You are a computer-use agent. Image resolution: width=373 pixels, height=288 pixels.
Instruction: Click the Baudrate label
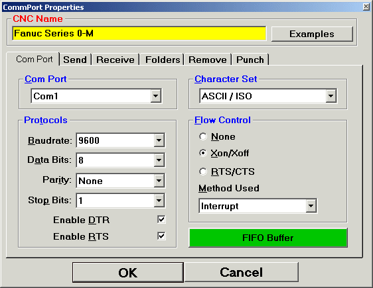(x=50, y=140)
